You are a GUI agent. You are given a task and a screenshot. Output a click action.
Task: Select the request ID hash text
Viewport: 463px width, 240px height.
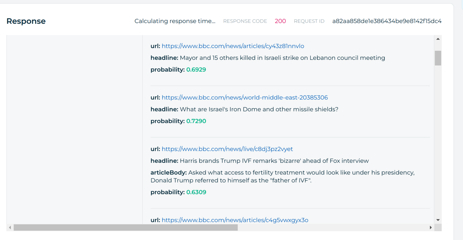(x=387, y=21)
